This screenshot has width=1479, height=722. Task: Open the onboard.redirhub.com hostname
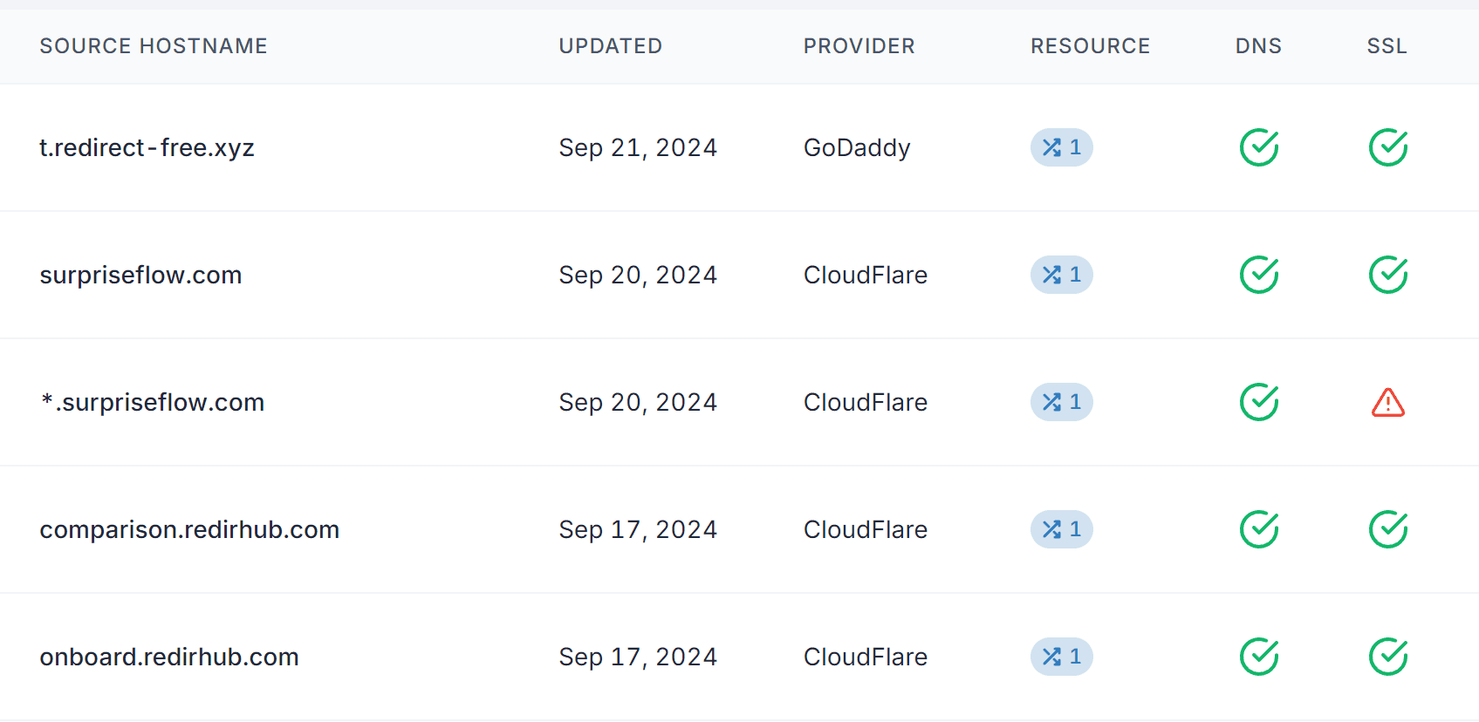(169, 657)
